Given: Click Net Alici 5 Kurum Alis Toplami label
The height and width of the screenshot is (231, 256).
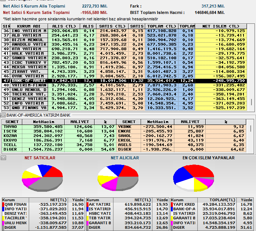Looking at the screenshot, I should click(x=34, y=6).
